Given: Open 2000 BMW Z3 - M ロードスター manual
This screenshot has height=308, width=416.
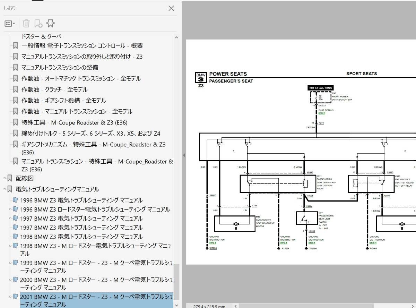Looking at the screenshot, I should (96, 284).
